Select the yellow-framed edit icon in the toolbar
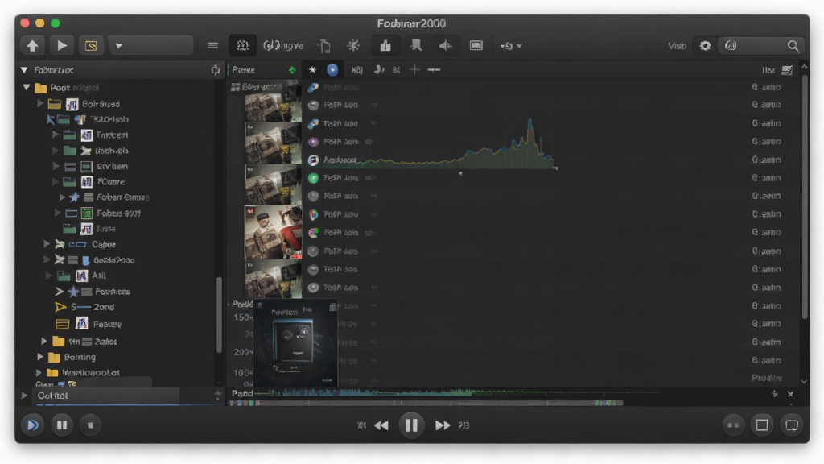 click(91, 46)
